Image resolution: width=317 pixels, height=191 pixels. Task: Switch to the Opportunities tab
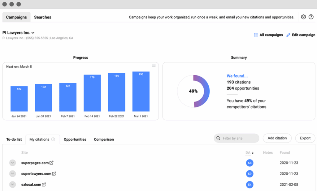pyautogui.click(x=75, y=139)
